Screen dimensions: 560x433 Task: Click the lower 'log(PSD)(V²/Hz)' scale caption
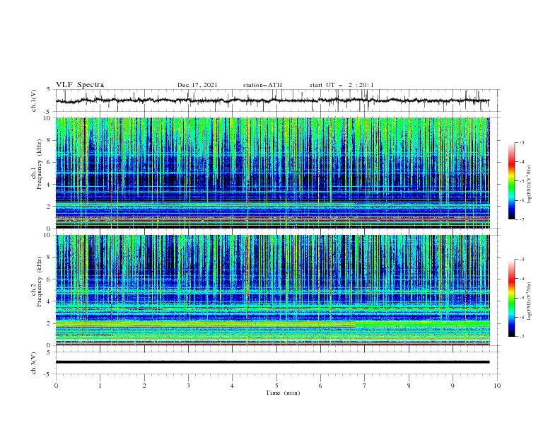(x=530, y=301)
